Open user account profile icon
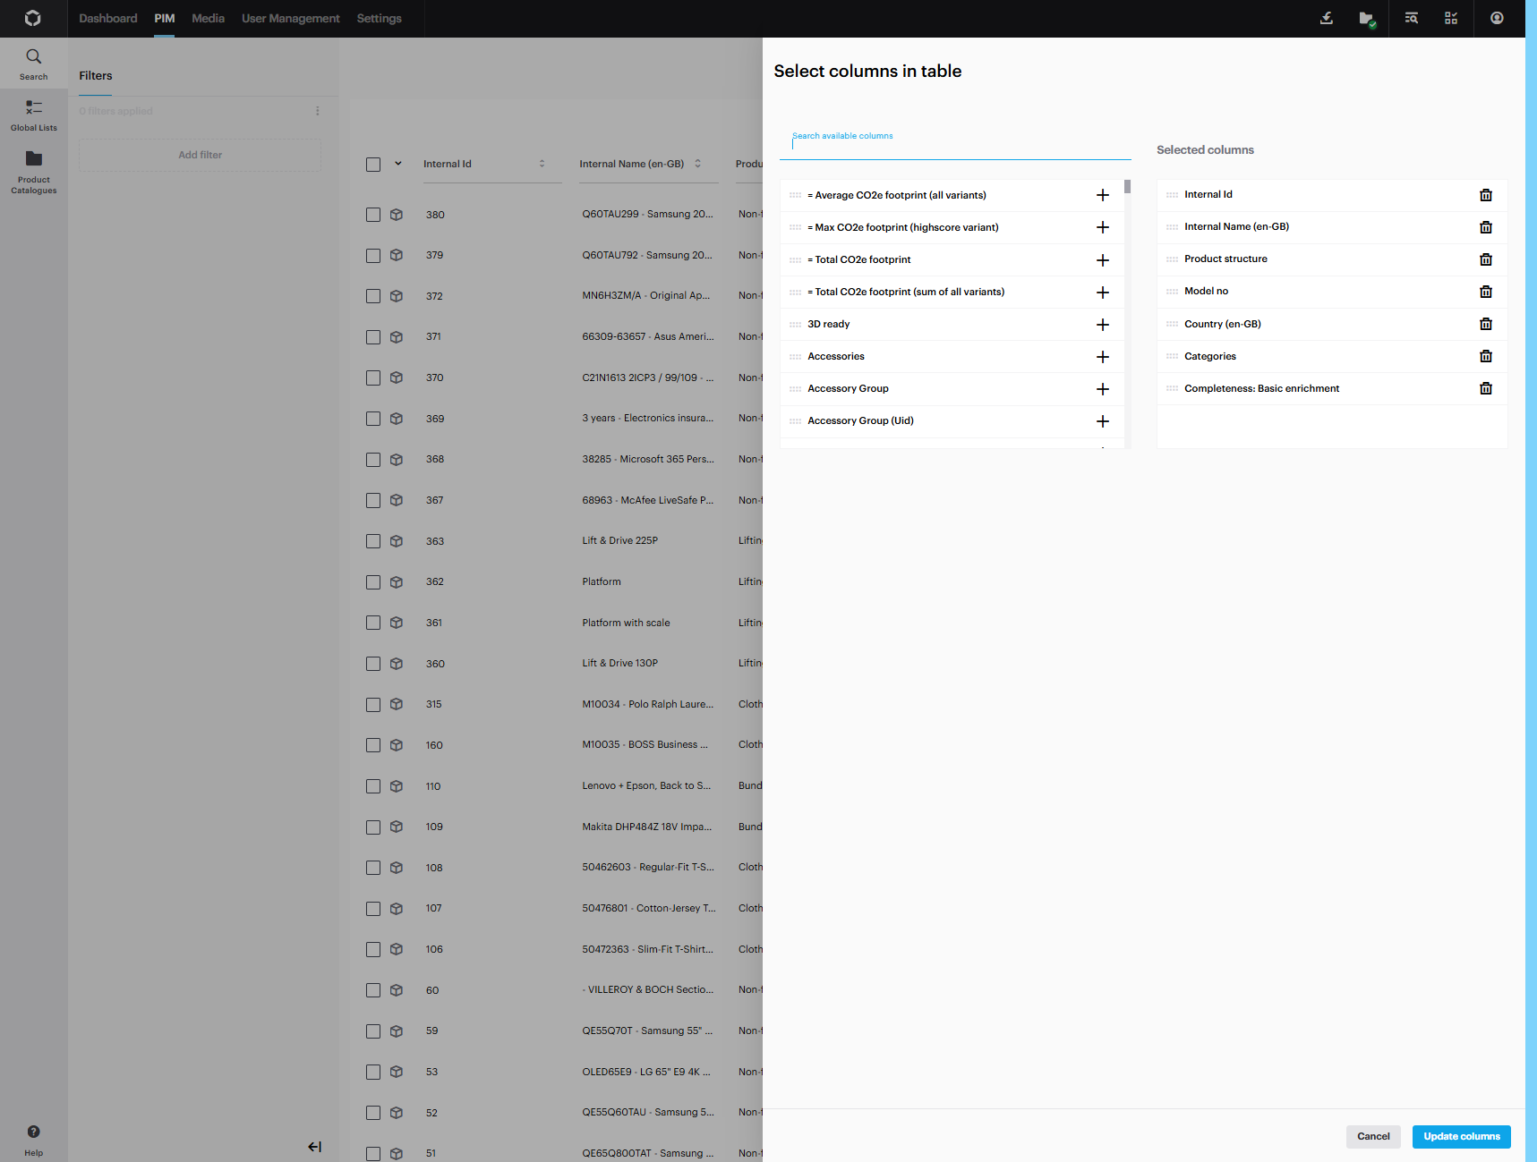Viewport: 1537px width, 1162px height. 1496,18
